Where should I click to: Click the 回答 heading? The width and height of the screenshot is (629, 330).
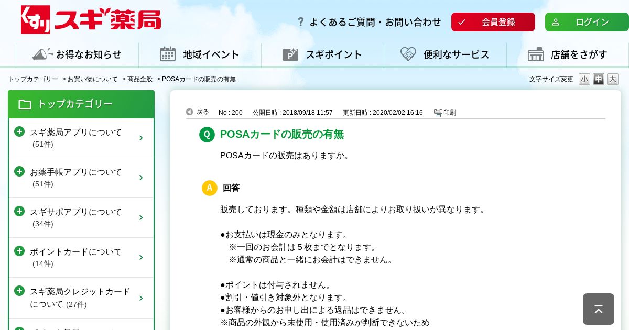[231, 188]
